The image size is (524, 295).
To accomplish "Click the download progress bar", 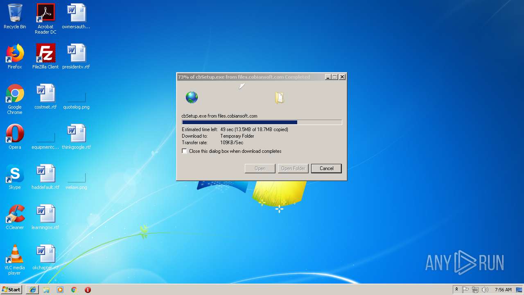I will click(262, 122).
